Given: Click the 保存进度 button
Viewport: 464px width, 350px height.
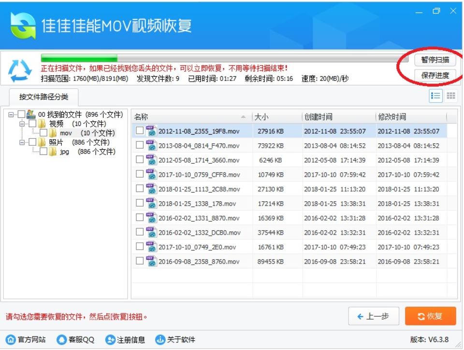Looking at the screenshot, I should (435, 75).
